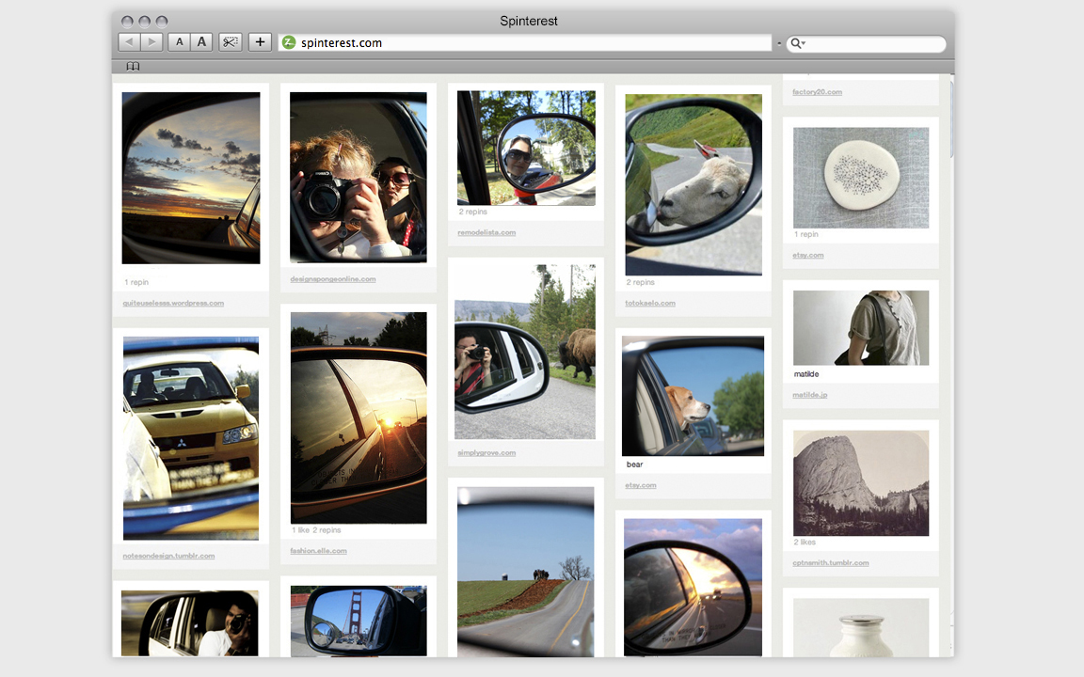The width and height of the screenshot is (1084, 677).
Task: Click the '1 like 2 repins' text
Action: pos(316,530)
